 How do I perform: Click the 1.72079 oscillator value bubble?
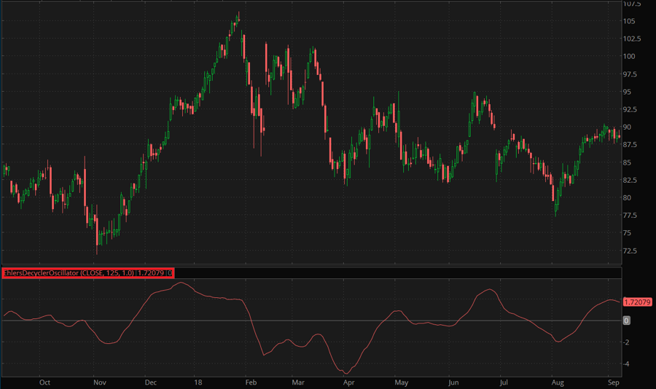636,301
